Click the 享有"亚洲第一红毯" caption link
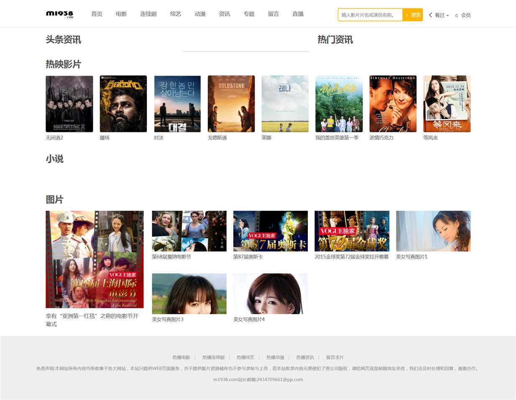Screen dimensions: 516x400 coord(92,320)
